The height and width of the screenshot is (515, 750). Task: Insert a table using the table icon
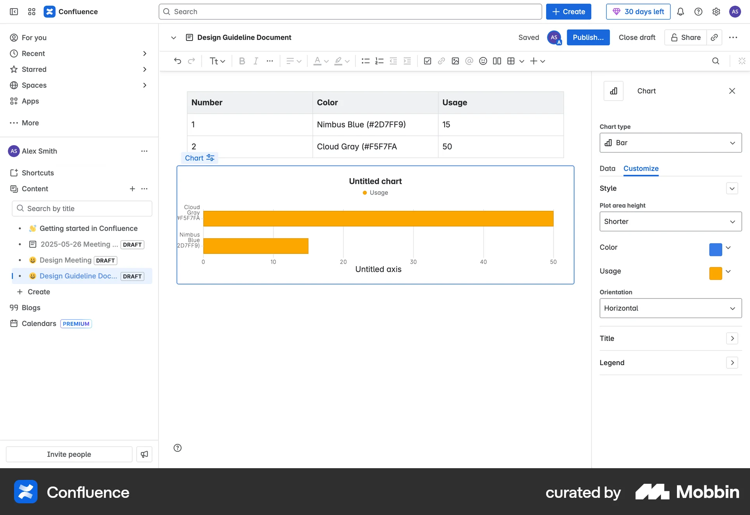click(511, 61)
